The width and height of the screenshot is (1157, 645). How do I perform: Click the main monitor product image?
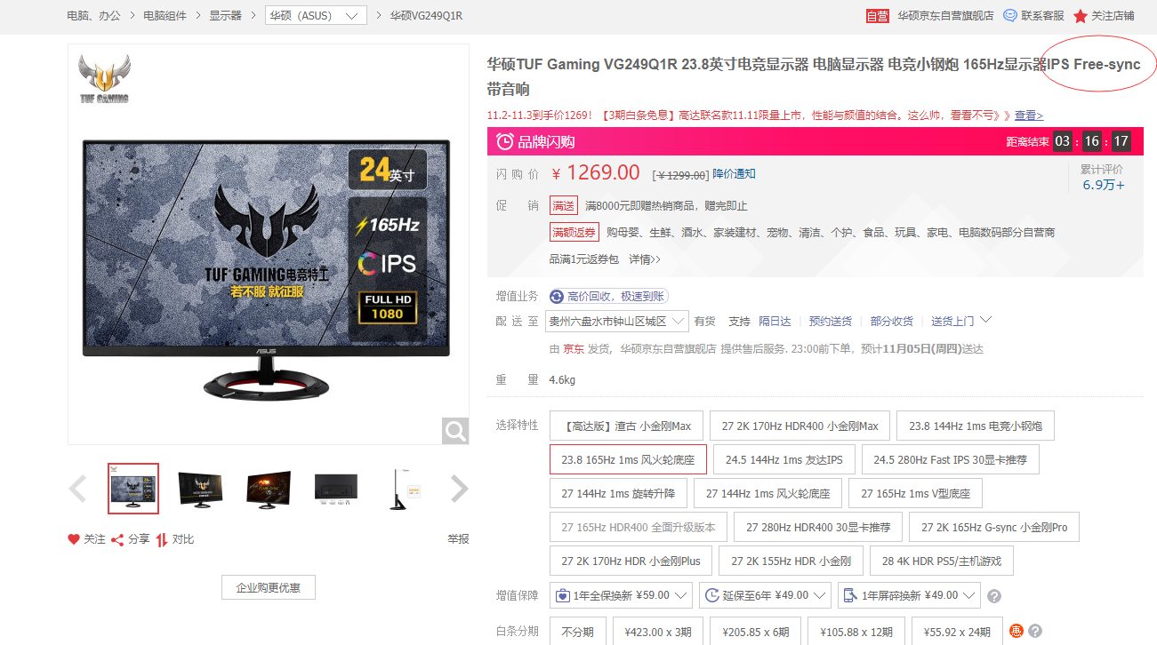tap(269, 244)
